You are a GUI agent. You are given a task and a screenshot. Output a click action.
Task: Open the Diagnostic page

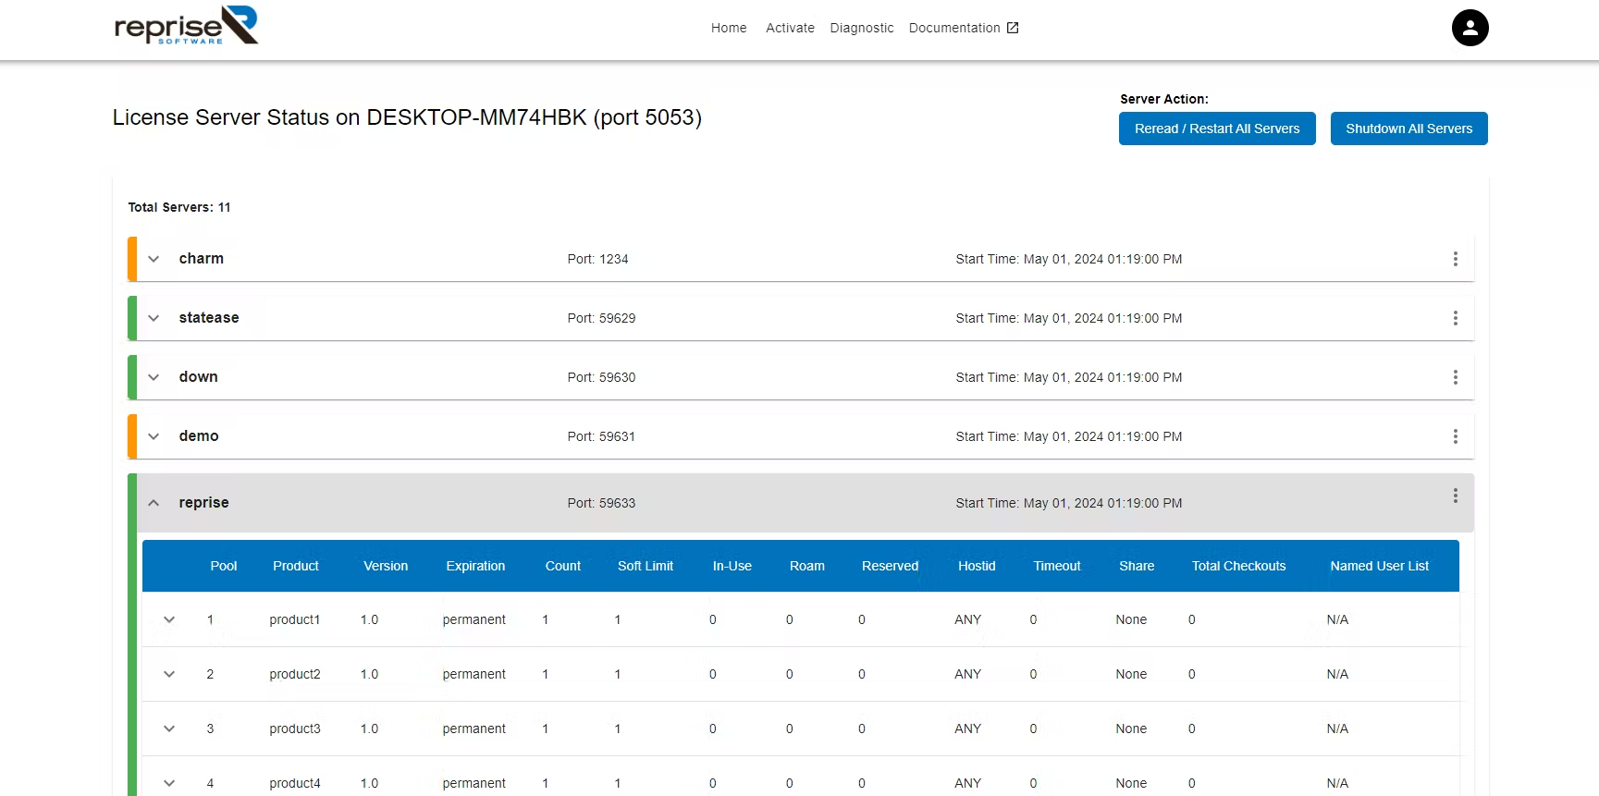861,28
